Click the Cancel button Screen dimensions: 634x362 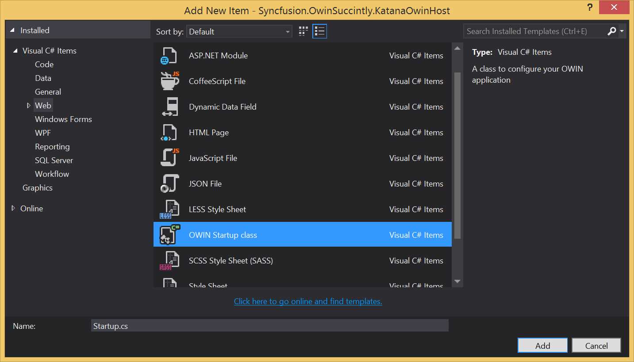pos(596,346)
